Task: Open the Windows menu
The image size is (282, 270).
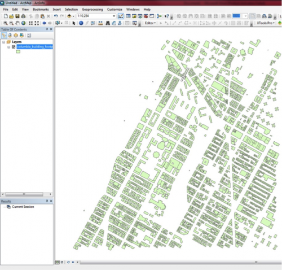Action: pos(133,9)
